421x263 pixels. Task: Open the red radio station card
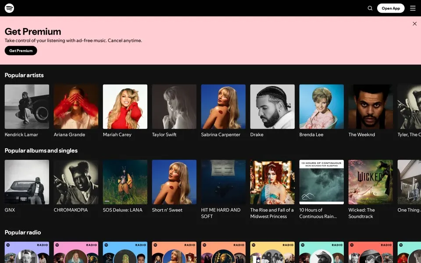[371, 252]
